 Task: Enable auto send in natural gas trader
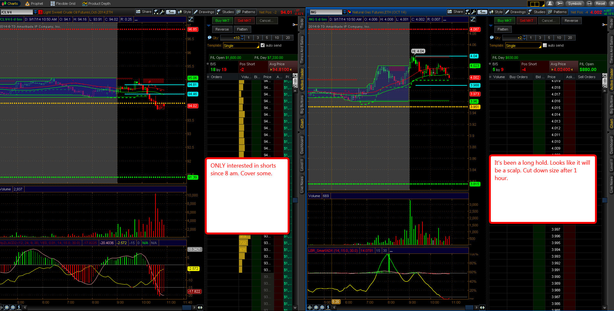[x=545, y=45]
